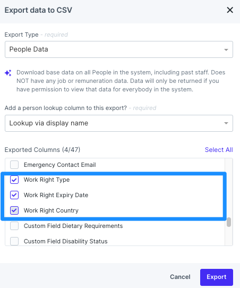This screenshot has height=288, width=240.
Task: Click the Exported Columns (4/47) heading
Action: [x=42, y=150]
